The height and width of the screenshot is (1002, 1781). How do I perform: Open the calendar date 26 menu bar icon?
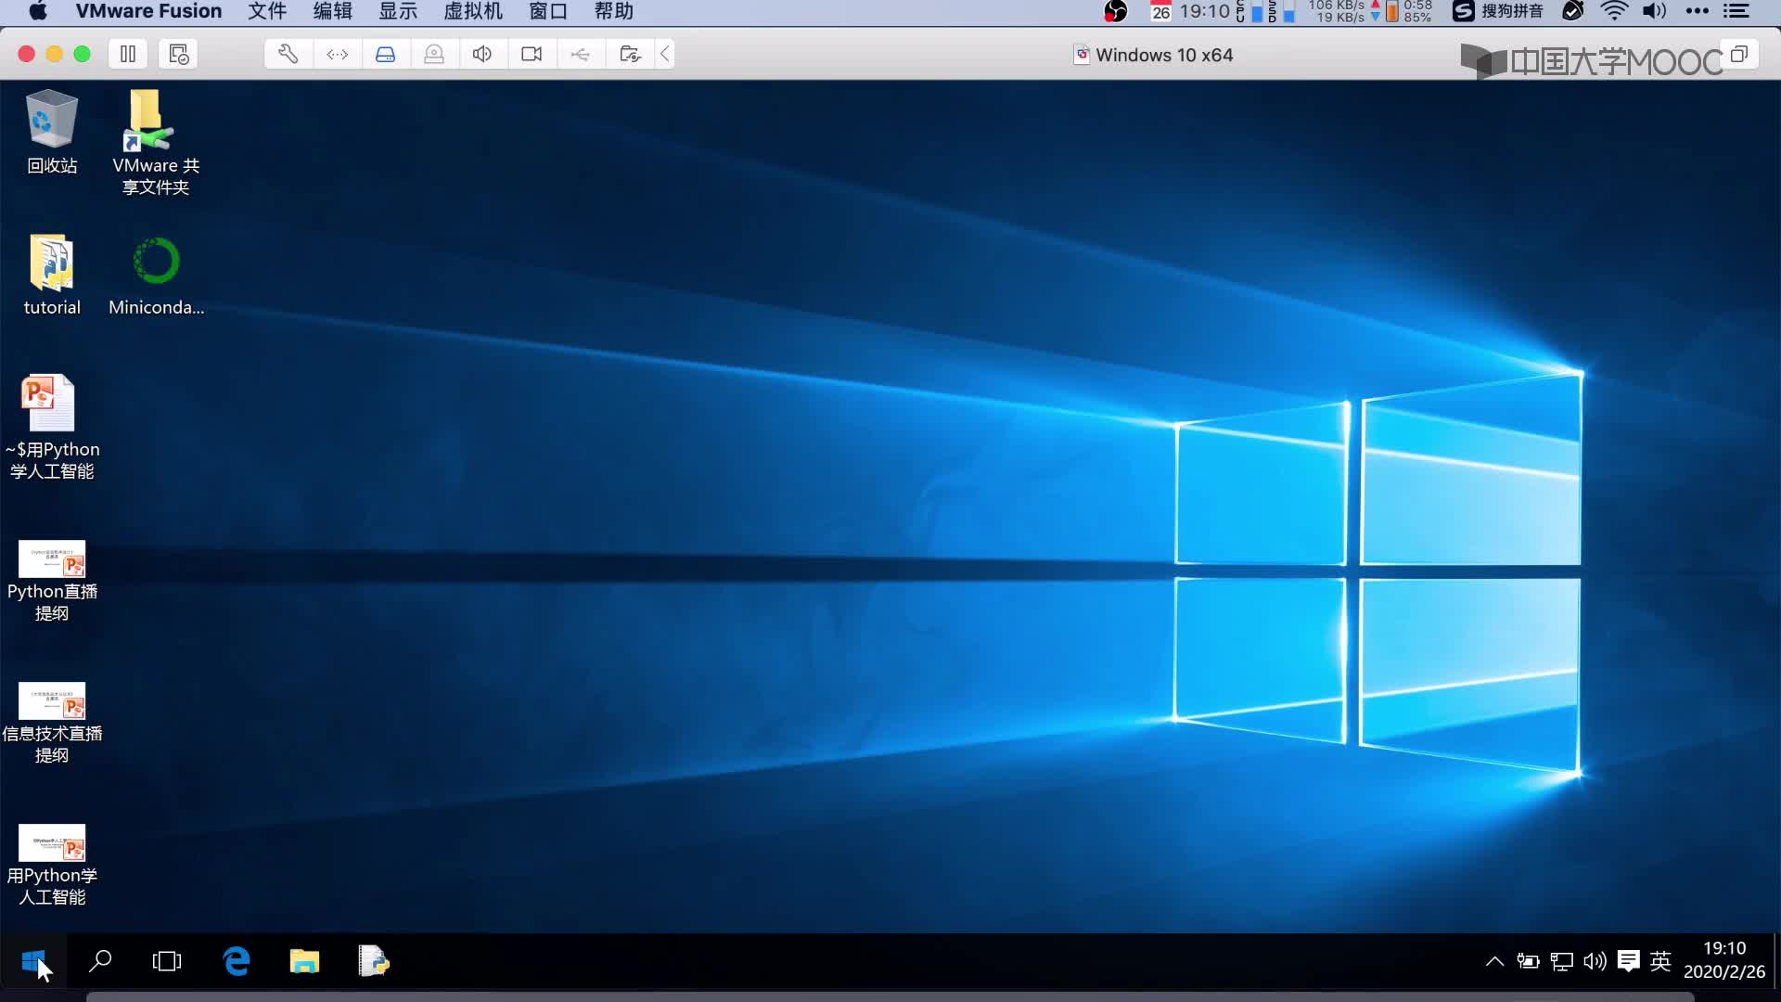1160,11
